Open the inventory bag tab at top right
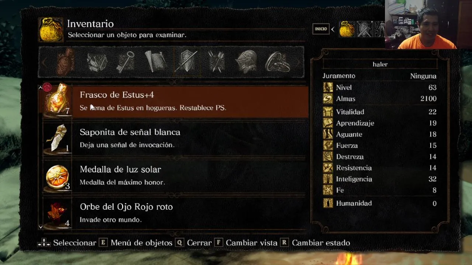The height and width of the screenshot is (265, 472). (347, 29)
